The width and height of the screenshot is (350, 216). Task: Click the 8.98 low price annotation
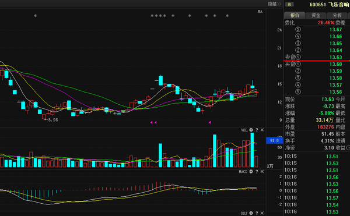click(x=53, y=120)
